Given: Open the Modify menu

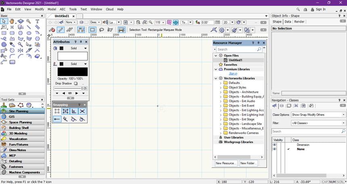Looking at the screenshot, I should [x=40, y=9].
